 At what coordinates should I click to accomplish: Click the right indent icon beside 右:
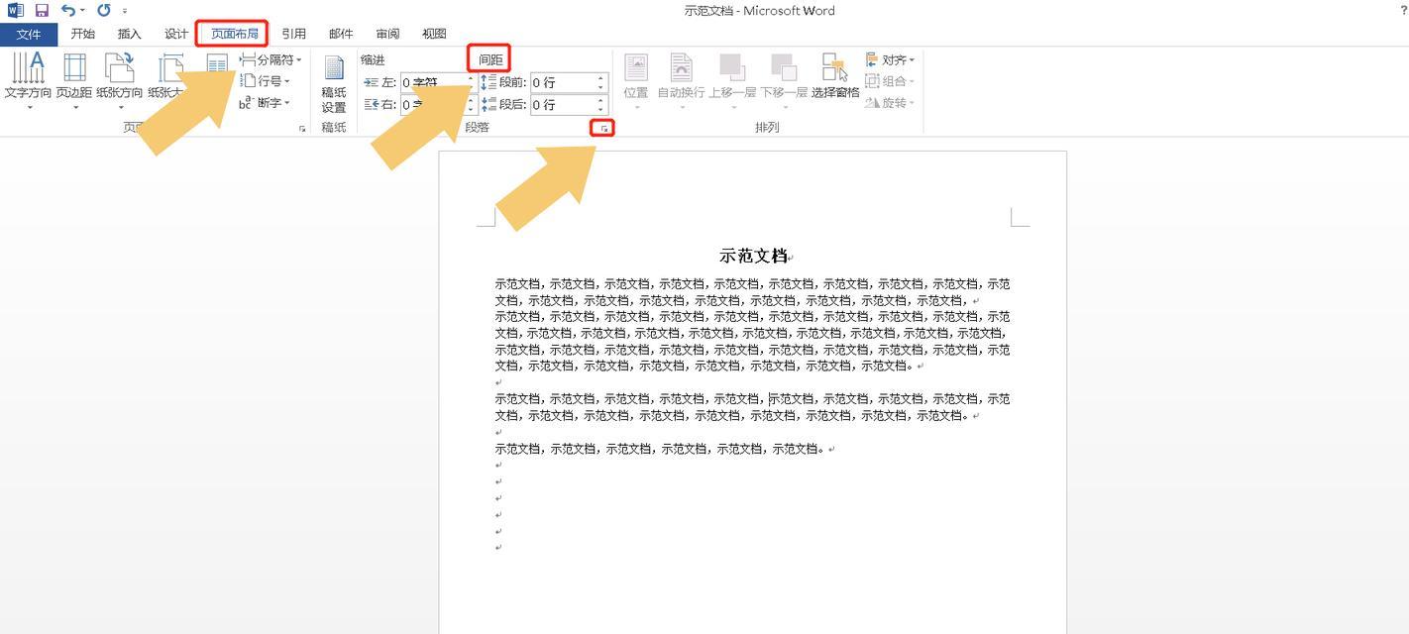click(x=372, y=104)
